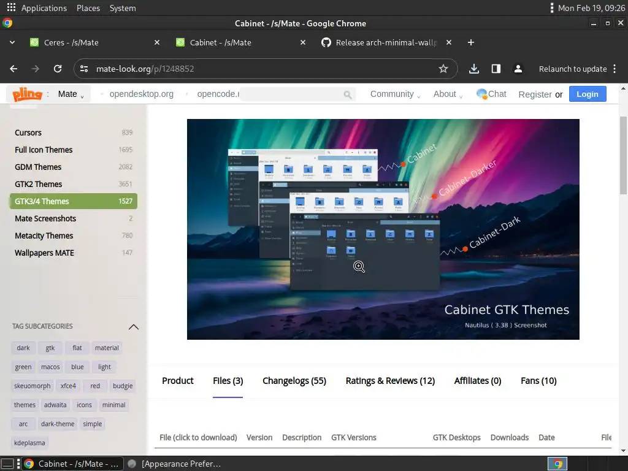Click the Chrome icon in bottom-right tray
Viewport: 628px width, 471px height.
click(x=557, y=464)
